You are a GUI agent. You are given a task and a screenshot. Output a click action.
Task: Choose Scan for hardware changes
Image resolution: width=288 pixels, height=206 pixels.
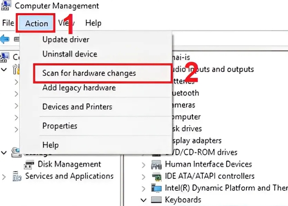[x=89, y=73]
